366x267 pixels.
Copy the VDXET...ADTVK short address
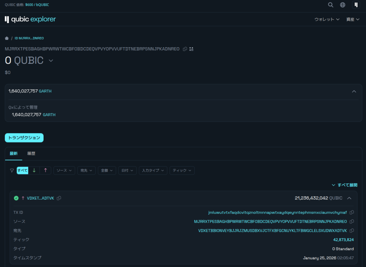[59, 198]
